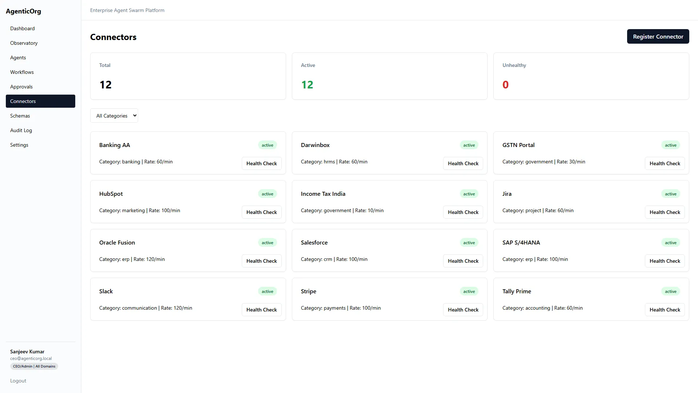This screenshot has height=393, width=698.
Task: Run Health Check for Slack
Action: coord(262,310)
